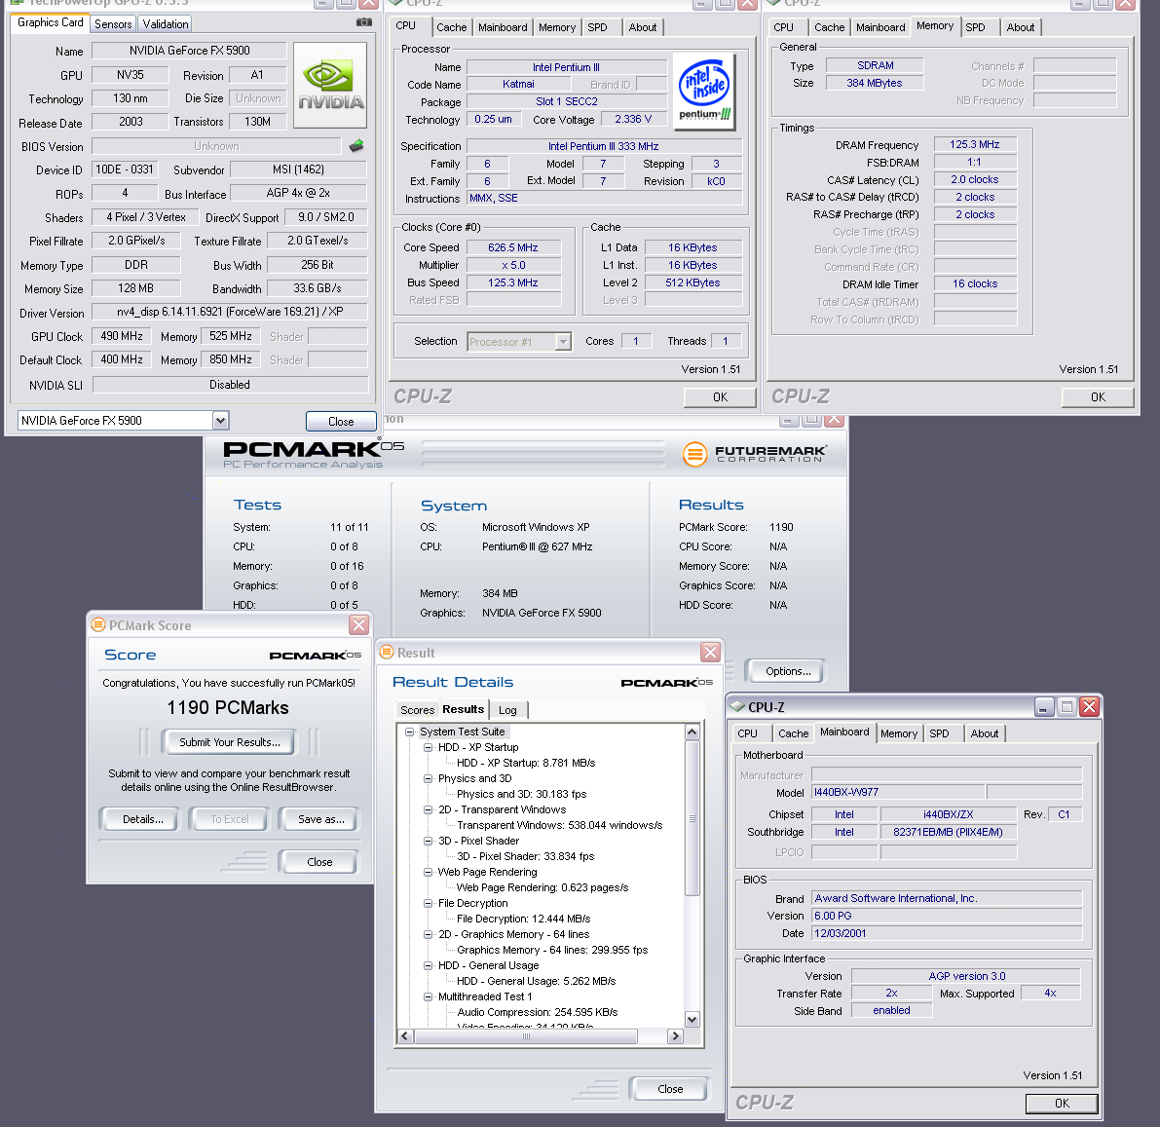Close the PCMark Score window via X
1160x1127 pixels.
(358, 625)
